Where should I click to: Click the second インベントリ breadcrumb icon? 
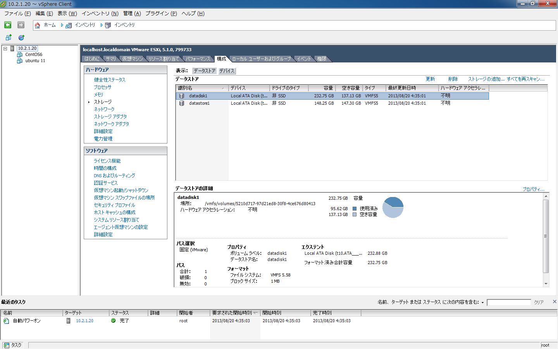pos(108,25)
